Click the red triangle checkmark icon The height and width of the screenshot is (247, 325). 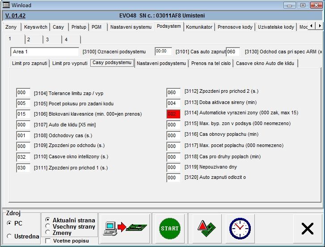(x=203, y=228)
